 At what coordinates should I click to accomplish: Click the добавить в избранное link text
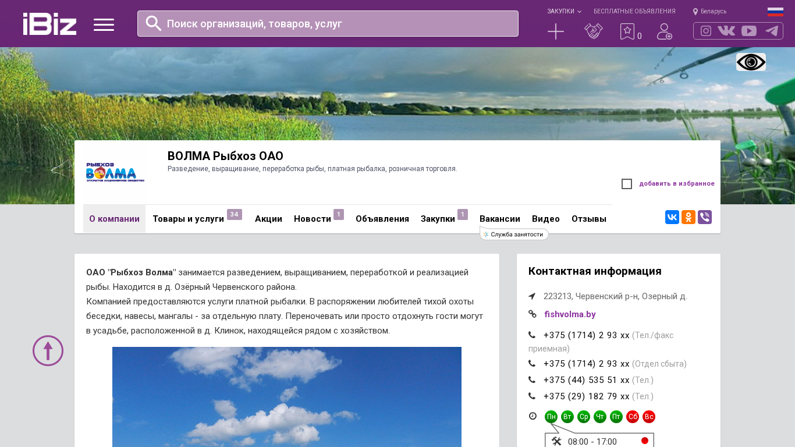677,184
